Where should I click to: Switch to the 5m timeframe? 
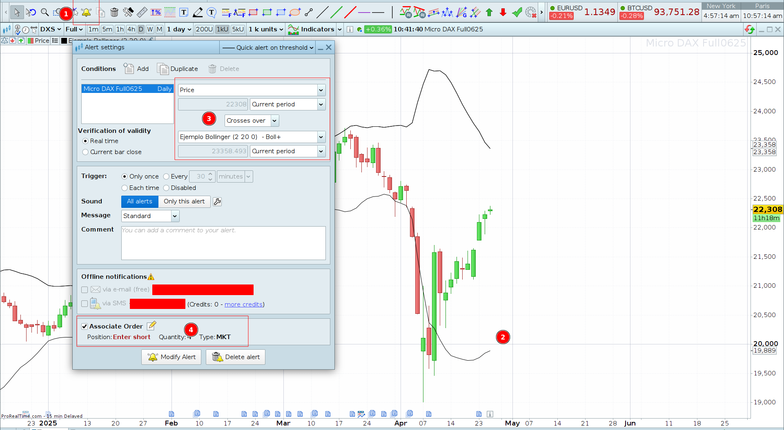pos(107,29)
